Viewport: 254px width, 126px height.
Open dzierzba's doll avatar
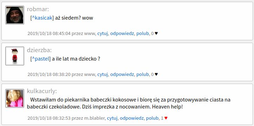point(15,56)
